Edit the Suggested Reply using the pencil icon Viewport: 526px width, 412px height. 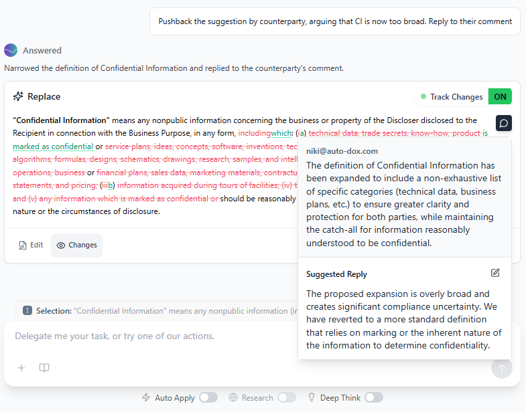pyautogui.click(x=495, y=273)
